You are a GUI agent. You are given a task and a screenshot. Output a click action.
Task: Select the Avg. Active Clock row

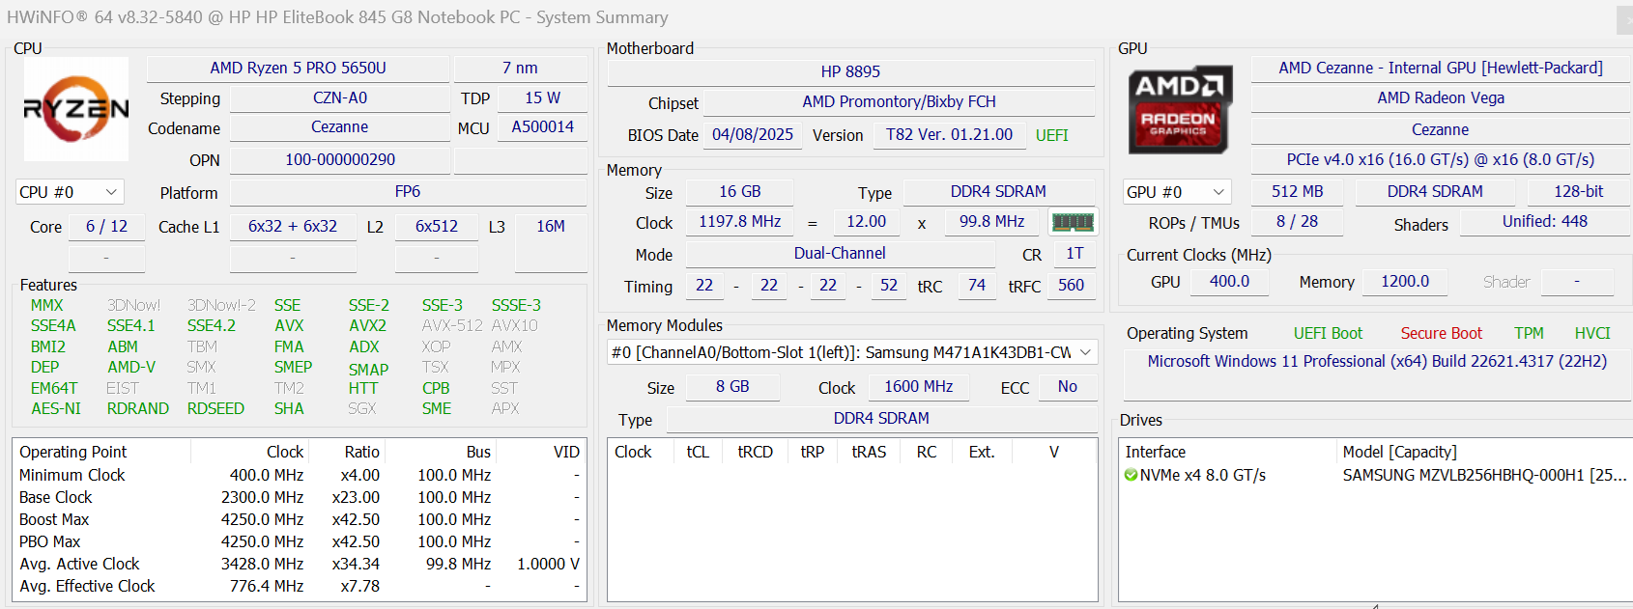(x=79, y=564)
